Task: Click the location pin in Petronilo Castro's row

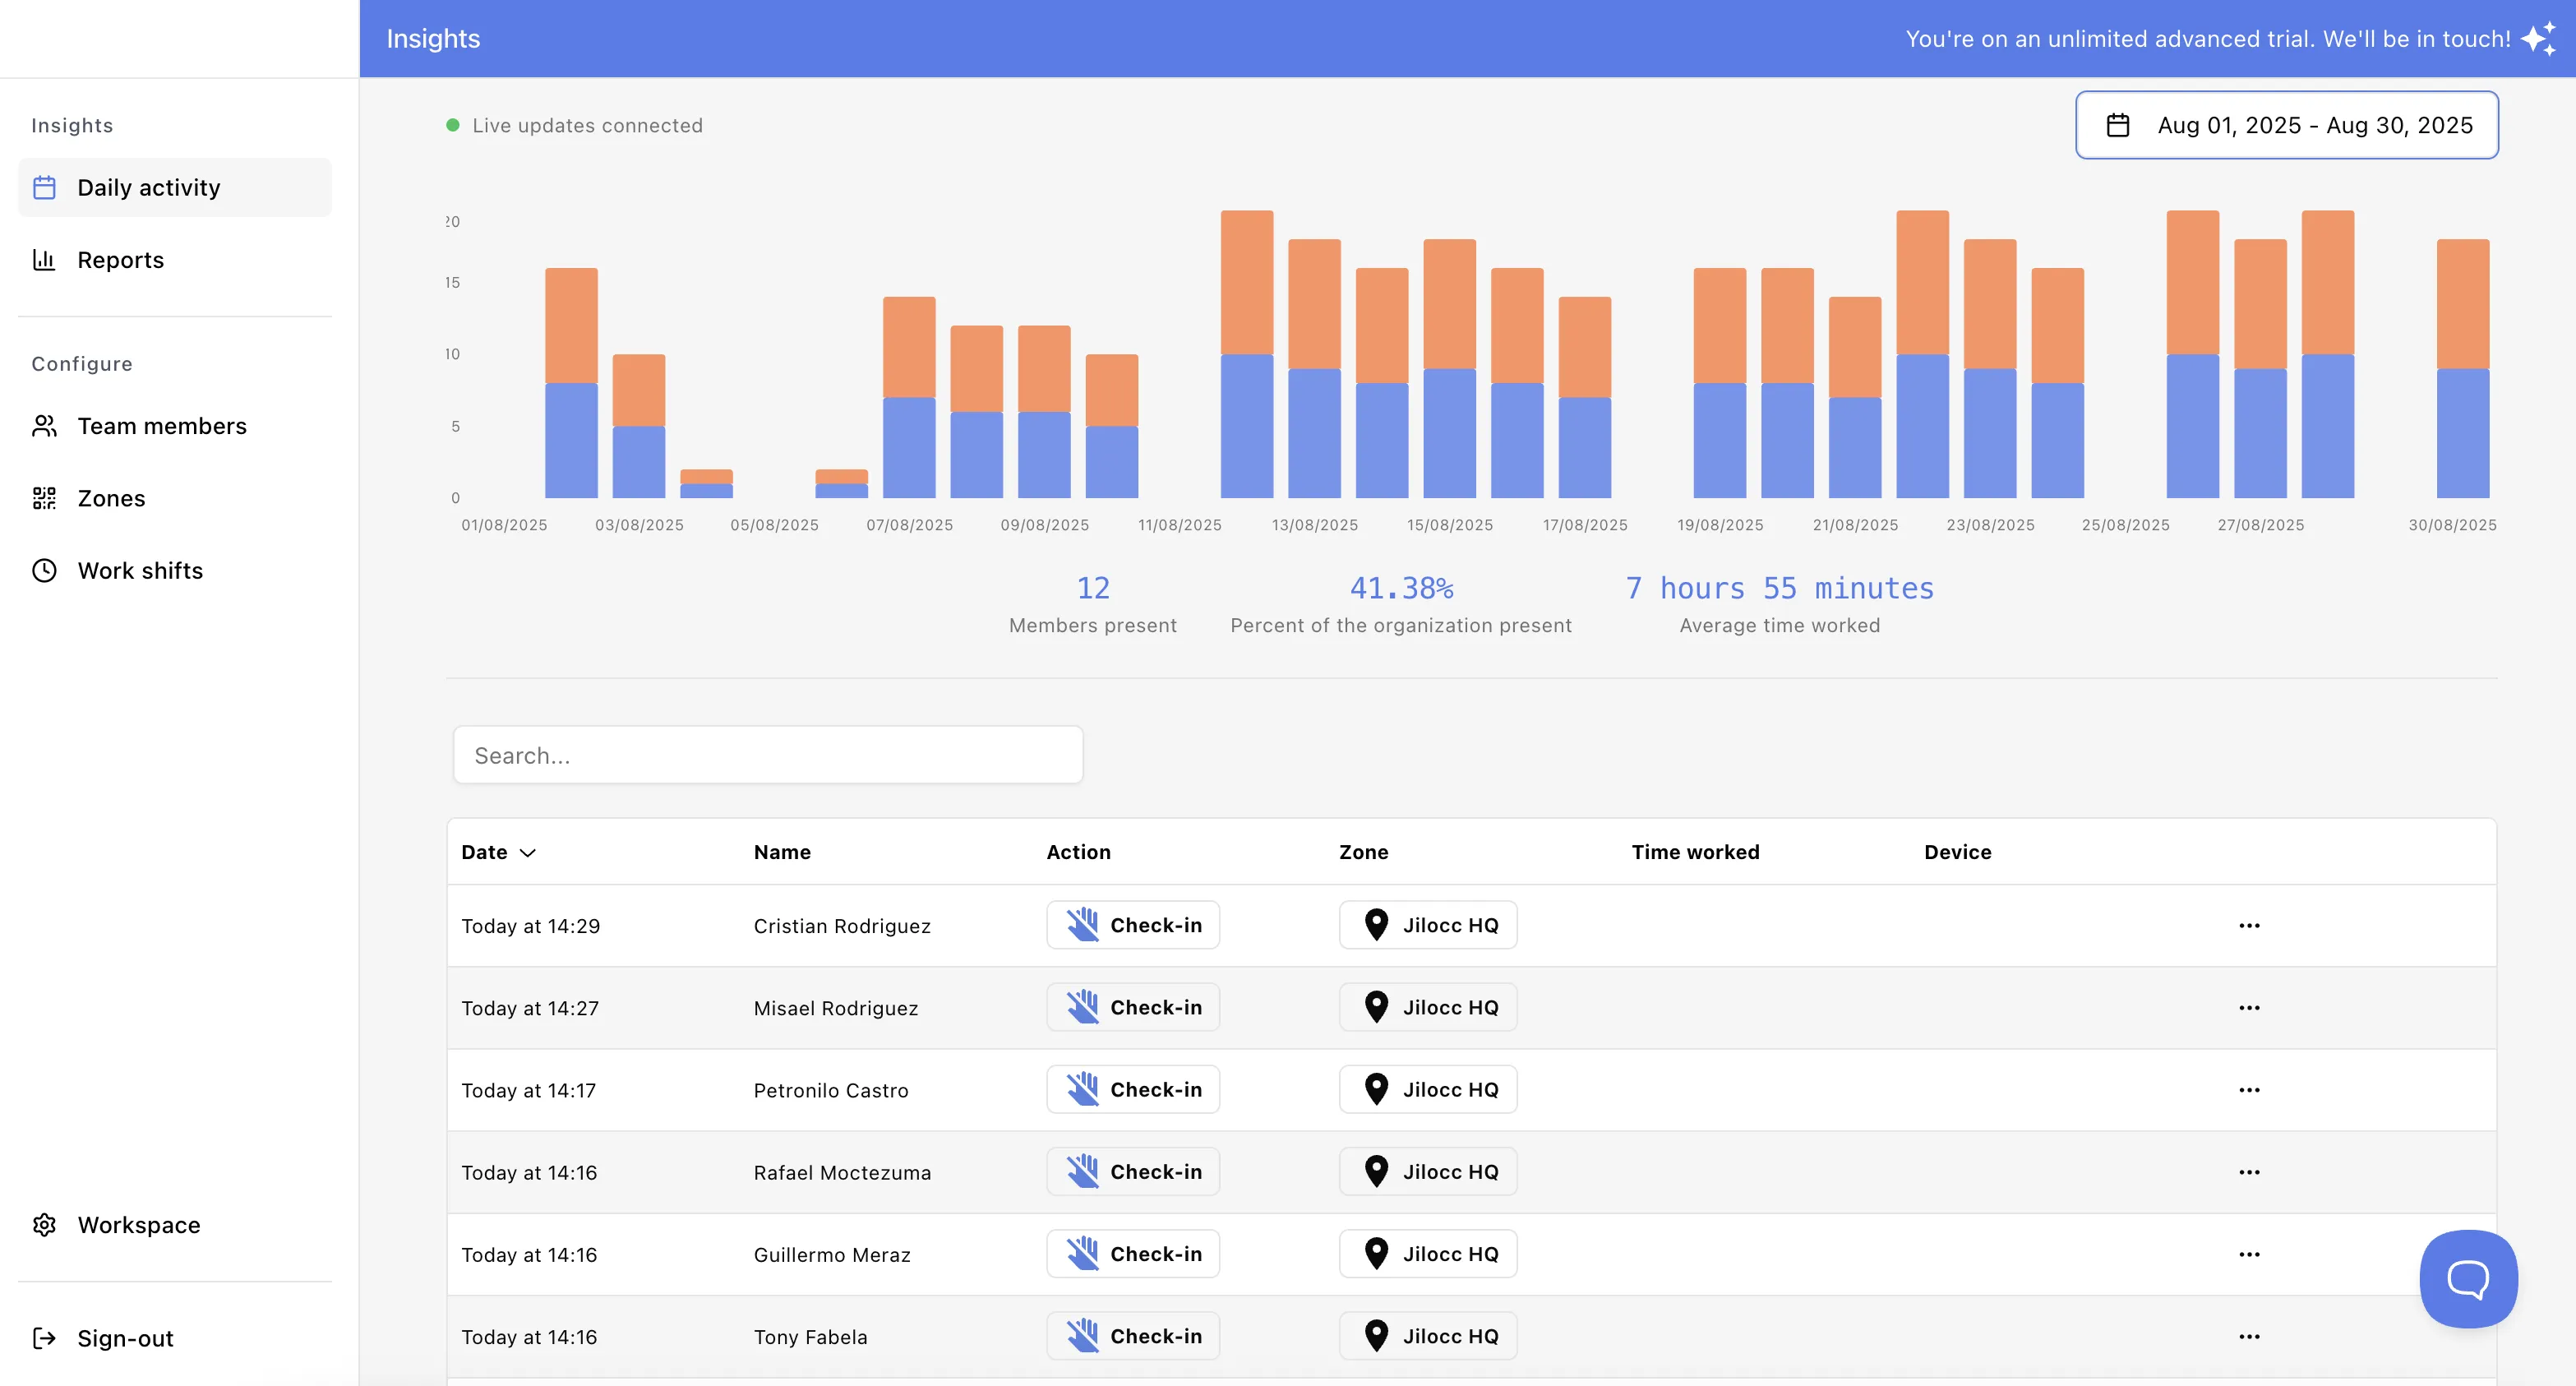Action: tap(1376, 1089)
